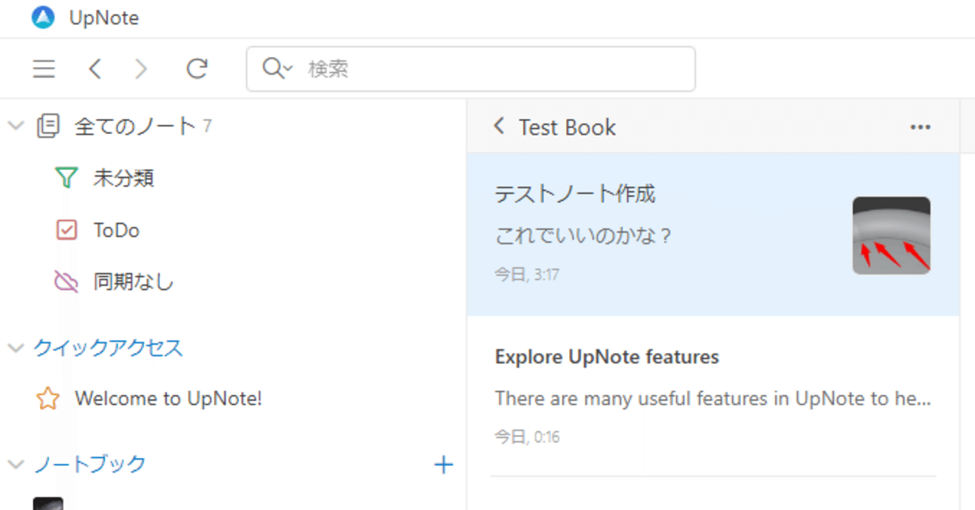Image resolution: width=975 pixels, height=510 pixels.
Task: Click the UpNote app logo icon
Action: (42, 17)
